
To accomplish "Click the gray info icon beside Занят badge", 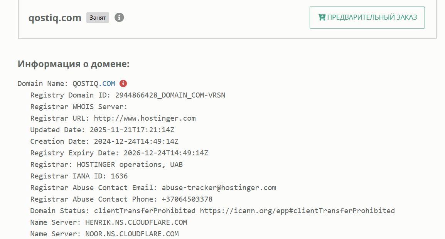I will pyautogui.click(x=119, y=17).
